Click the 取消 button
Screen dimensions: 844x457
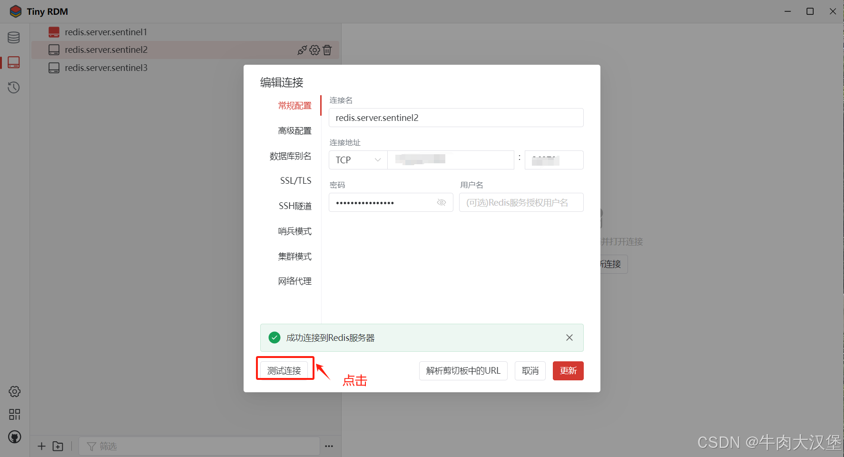pos(530,371)
